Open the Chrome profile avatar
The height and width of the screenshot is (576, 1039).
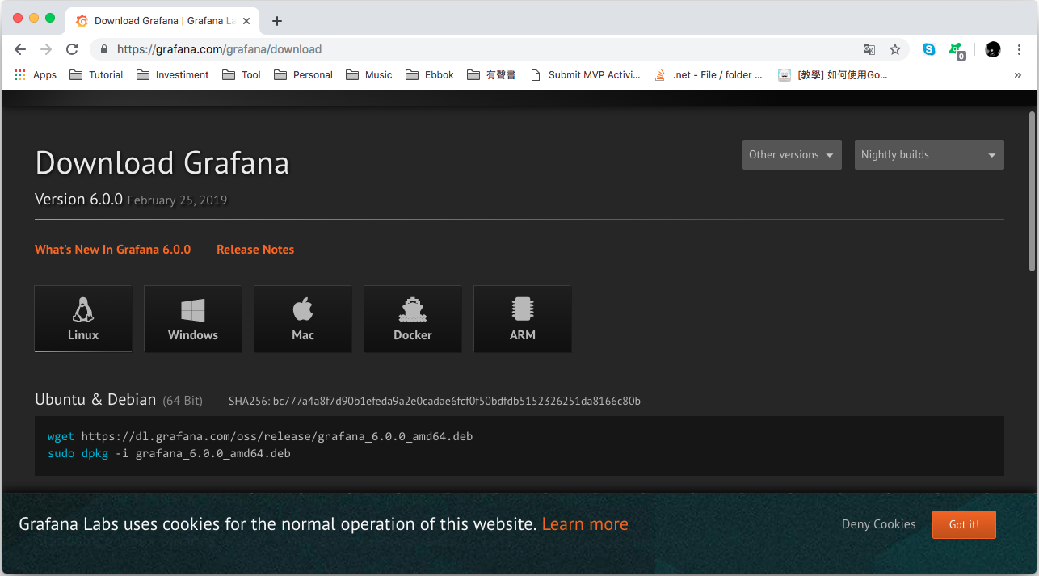point(993,49)
